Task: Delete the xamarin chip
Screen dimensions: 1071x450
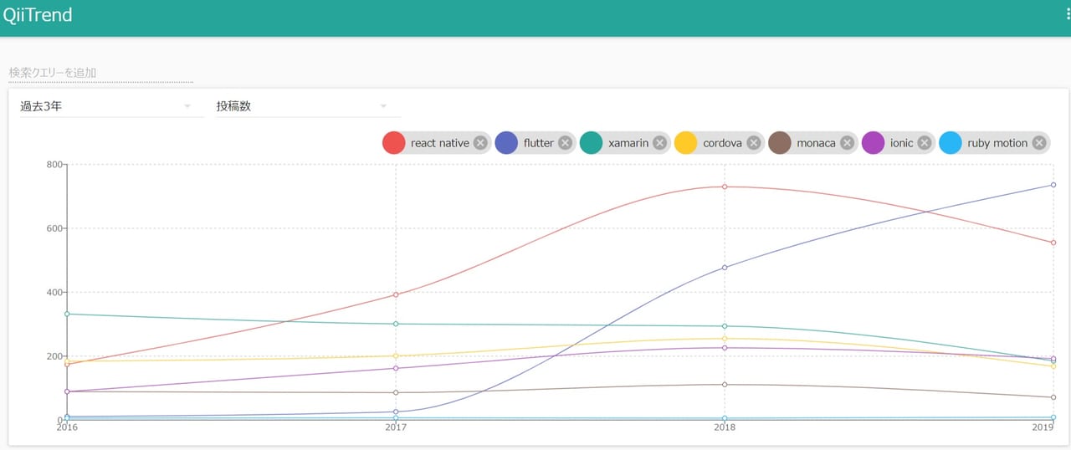Action: (x=659, y=143)
